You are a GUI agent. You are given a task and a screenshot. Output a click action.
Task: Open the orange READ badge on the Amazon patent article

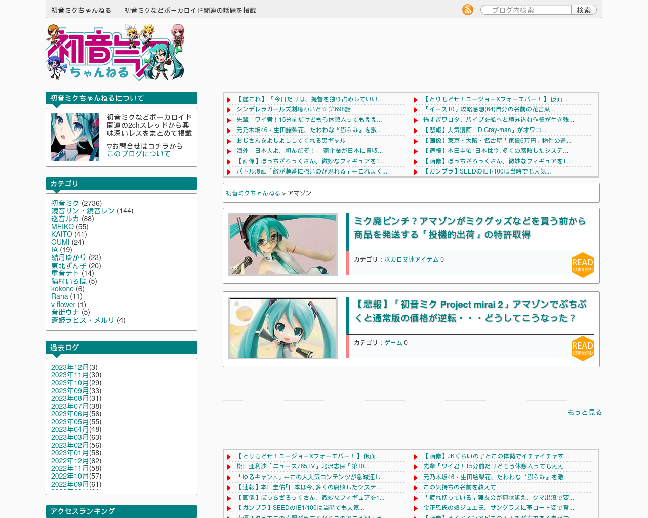pyautogui.click(x=582, y=265)
